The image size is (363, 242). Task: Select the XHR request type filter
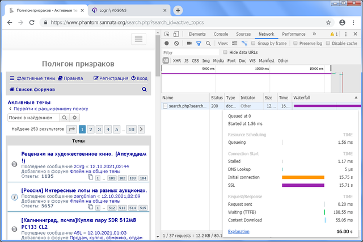point(176,61)
